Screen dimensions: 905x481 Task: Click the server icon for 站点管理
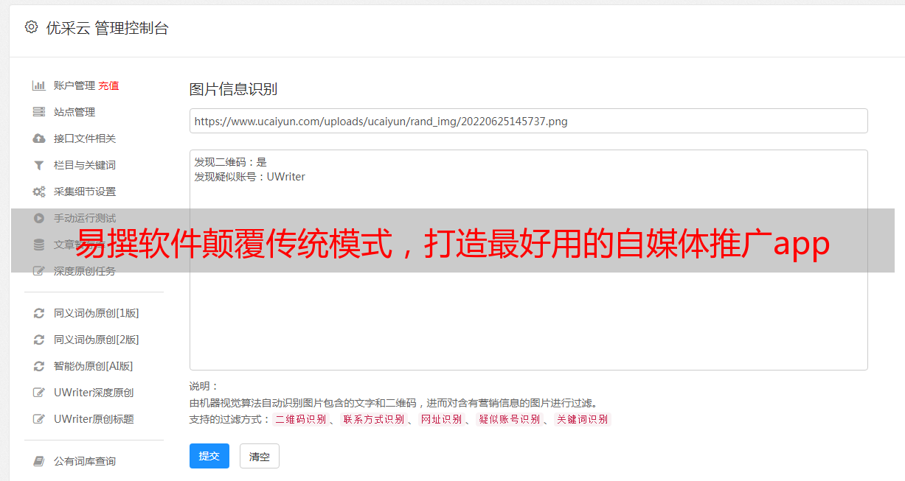(39, 112)
